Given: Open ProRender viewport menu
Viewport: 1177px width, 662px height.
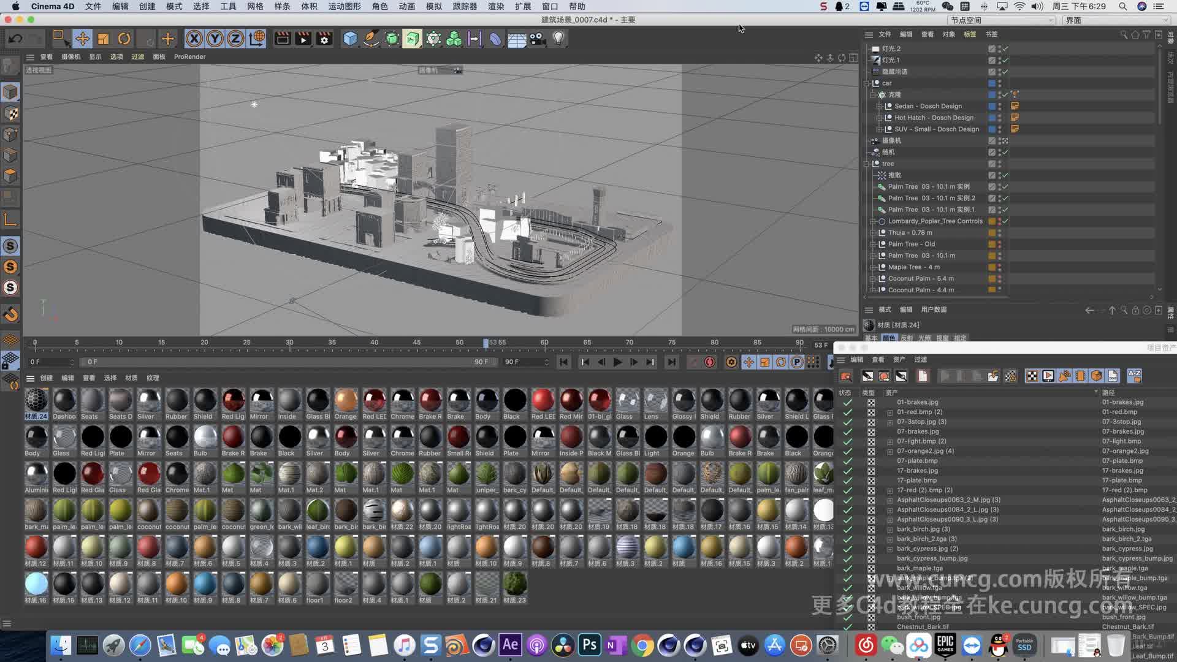Looking at the screenshot, I should 189,56.
